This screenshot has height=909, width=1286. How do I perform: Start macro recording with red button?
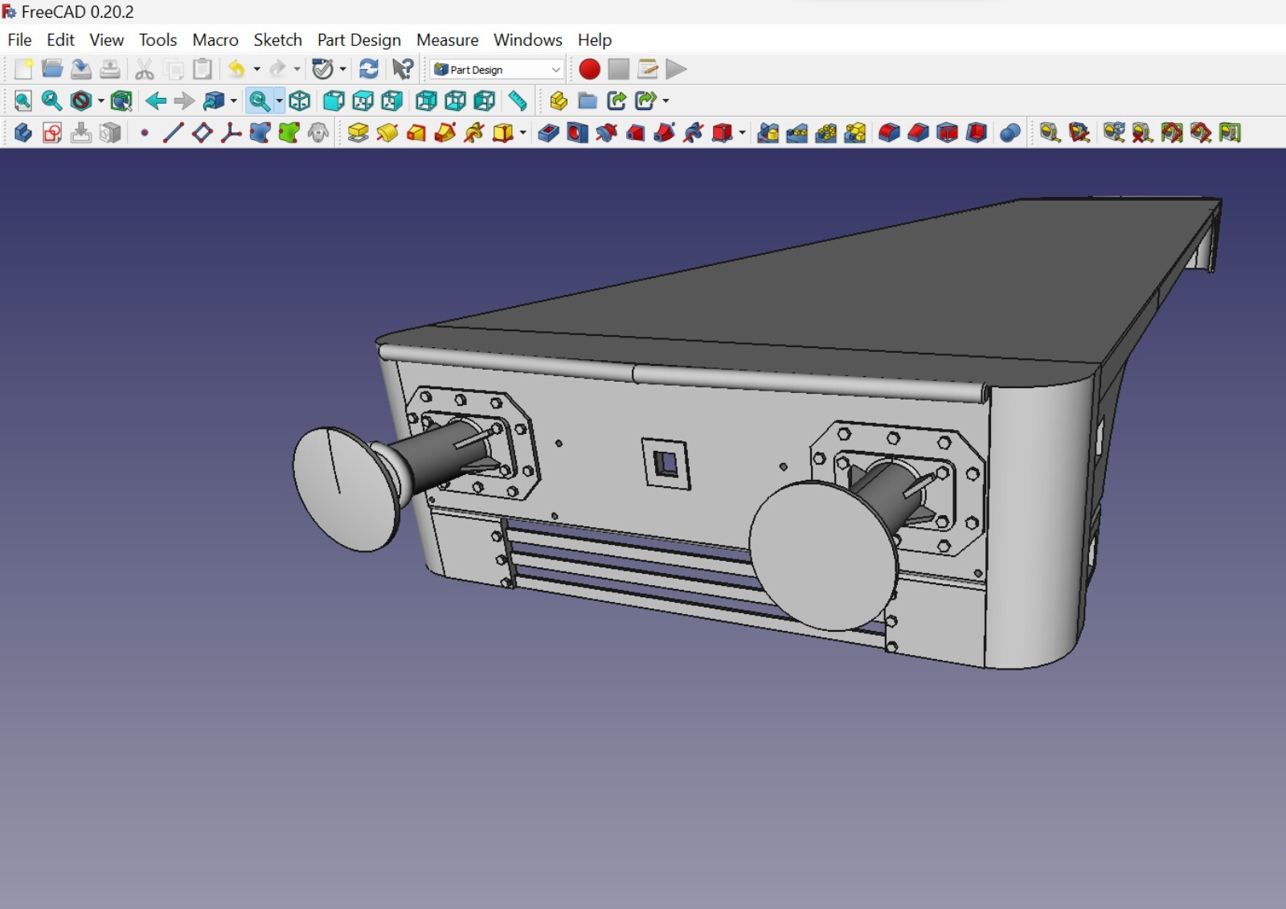(x=589, y=69)
